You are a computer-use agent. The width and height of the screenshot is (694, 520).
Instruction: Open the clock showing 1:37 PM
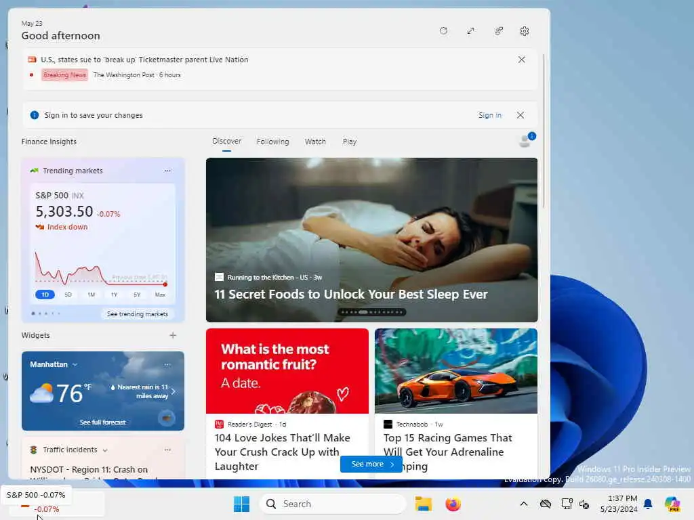click(x=618, y=504)
